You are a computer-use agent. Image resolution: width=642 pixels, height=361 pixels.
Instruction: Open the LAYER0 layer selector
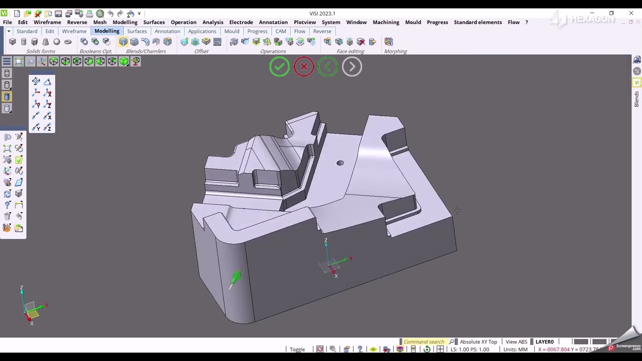pos(544,342)
